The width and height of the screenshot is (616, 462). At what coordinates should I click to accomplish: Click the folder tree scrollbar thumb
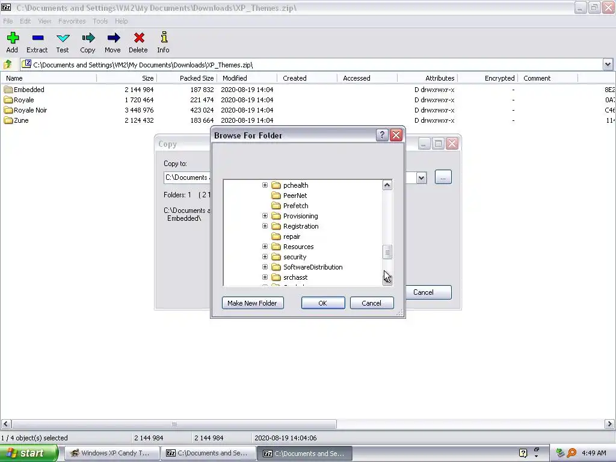click(x=387, y=252)
